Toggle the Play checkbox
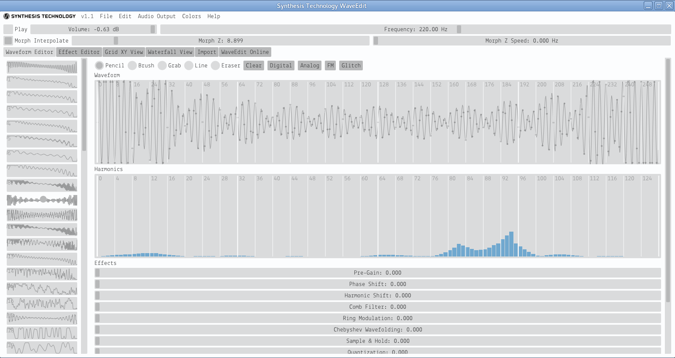Image resolution: width=675 pixels, height=358 pixels. (8, 29)
